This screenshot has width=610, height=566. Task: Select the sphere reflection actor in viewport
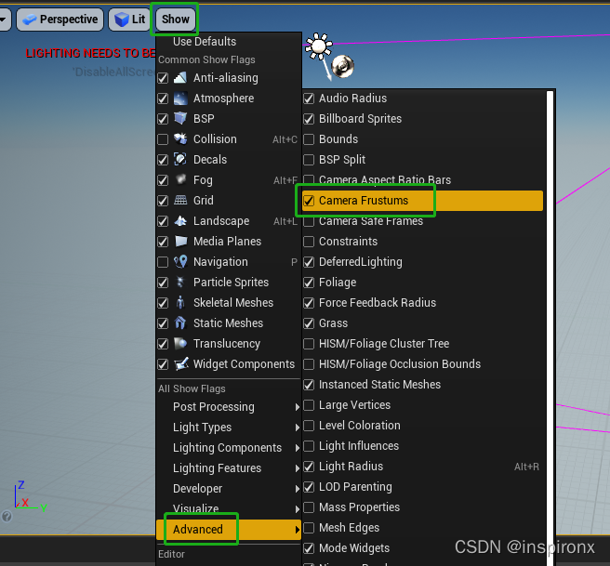(342, 66)
